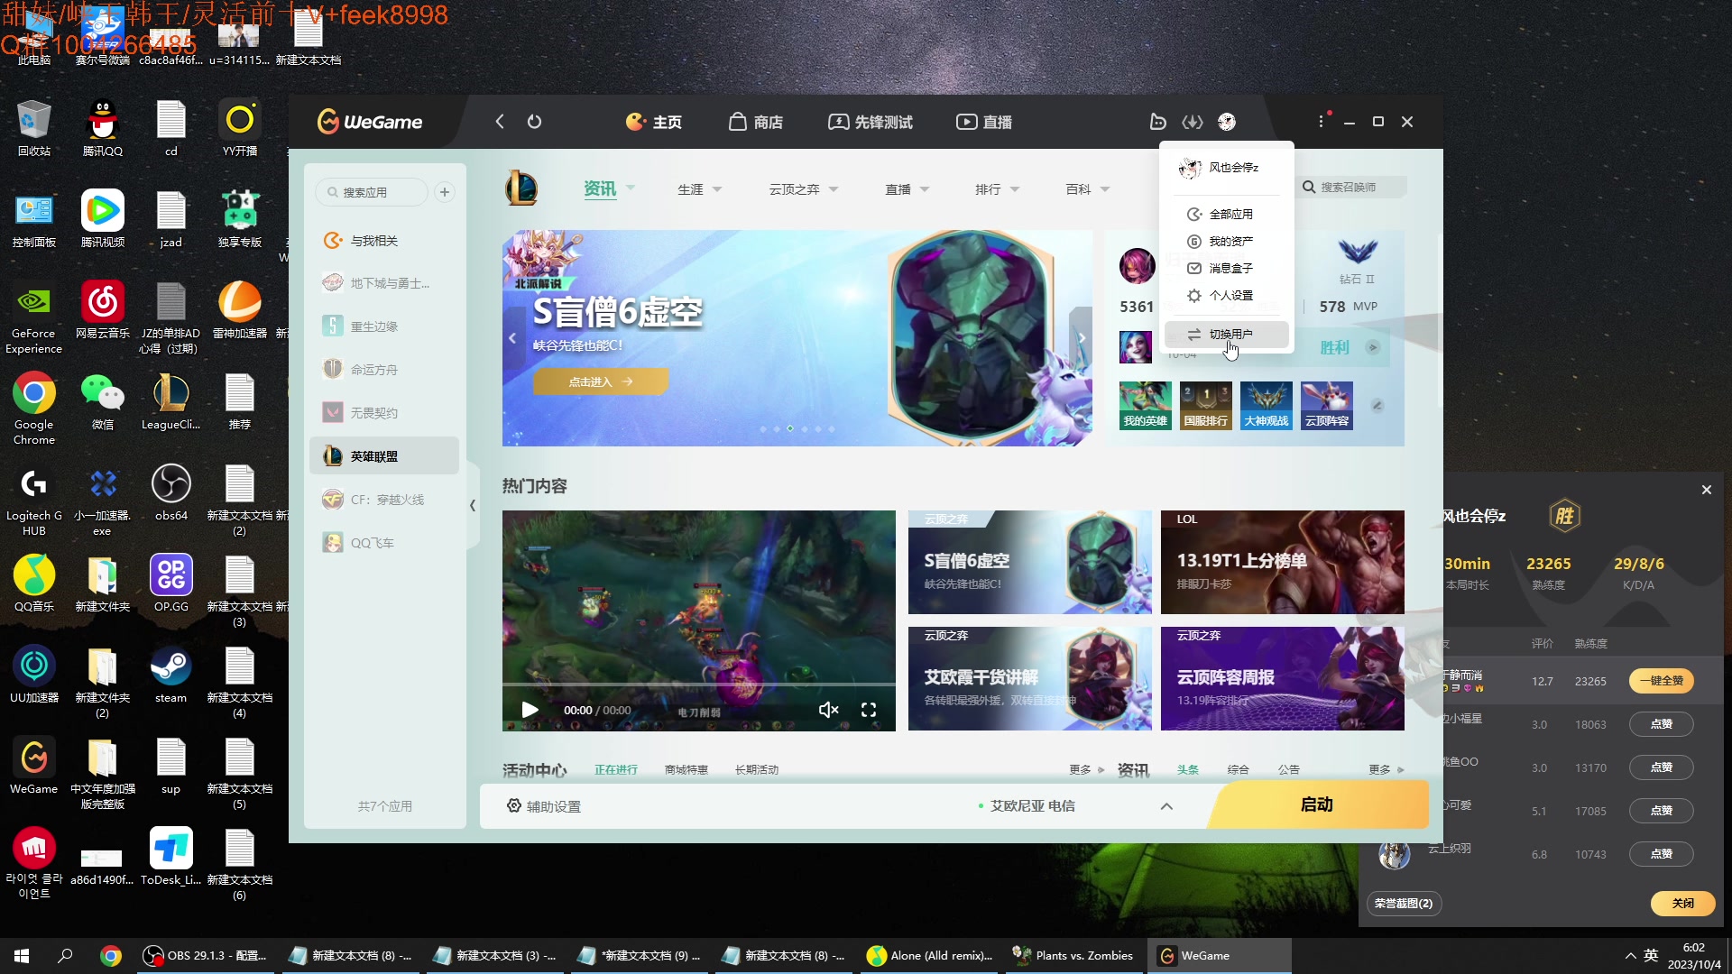Click the WeGame back arrow
The width and height of the screenshot is (1732, 974).
tap(500, 122)
